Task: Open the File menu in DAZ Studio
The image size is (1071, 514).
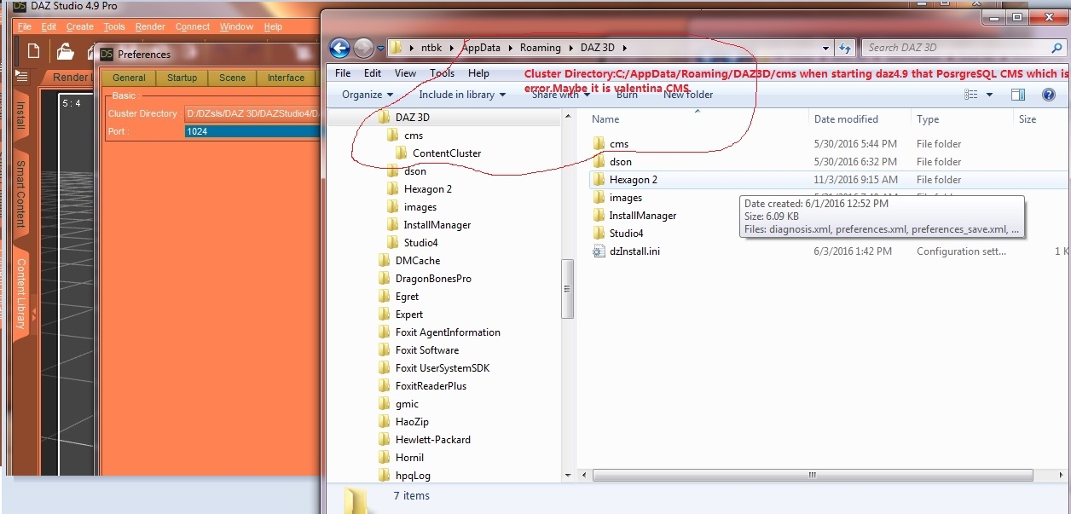Action: 25,26
